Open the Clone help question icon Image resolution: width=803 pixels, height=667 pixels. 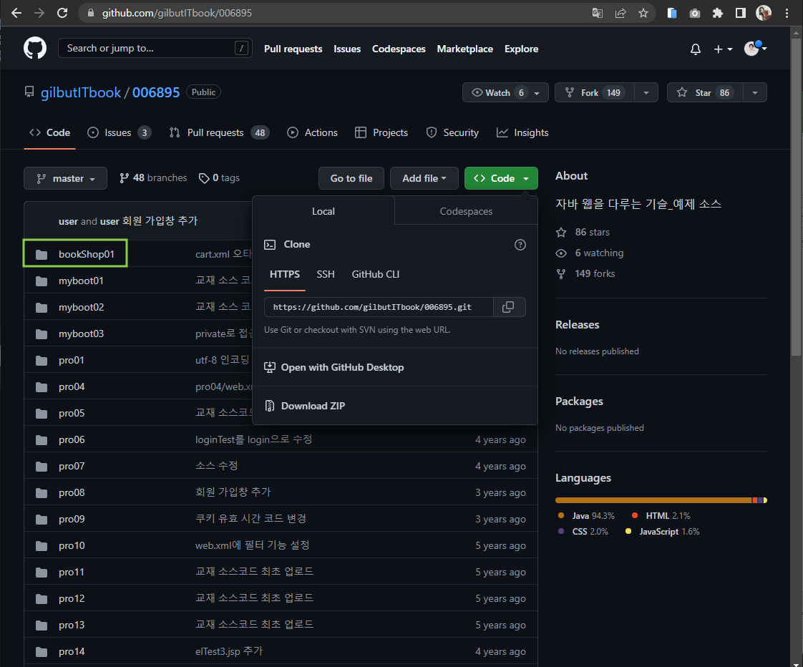520,245
